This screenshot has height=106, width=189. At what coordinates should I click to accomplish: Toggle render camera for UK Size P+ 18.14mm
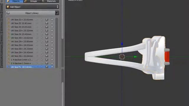[x=47, y=67]
